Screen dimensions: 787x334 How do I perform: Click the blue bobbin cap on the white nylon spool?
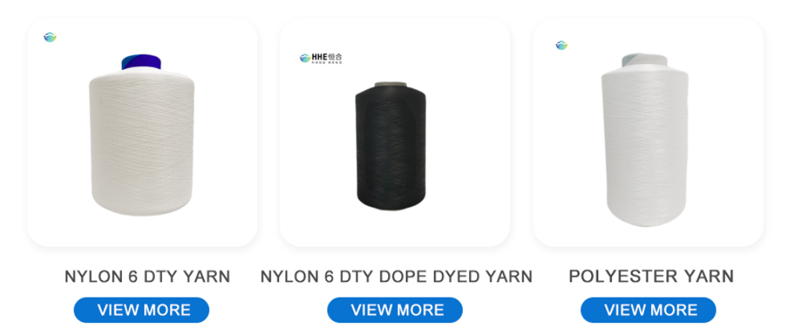pos(141,62)
